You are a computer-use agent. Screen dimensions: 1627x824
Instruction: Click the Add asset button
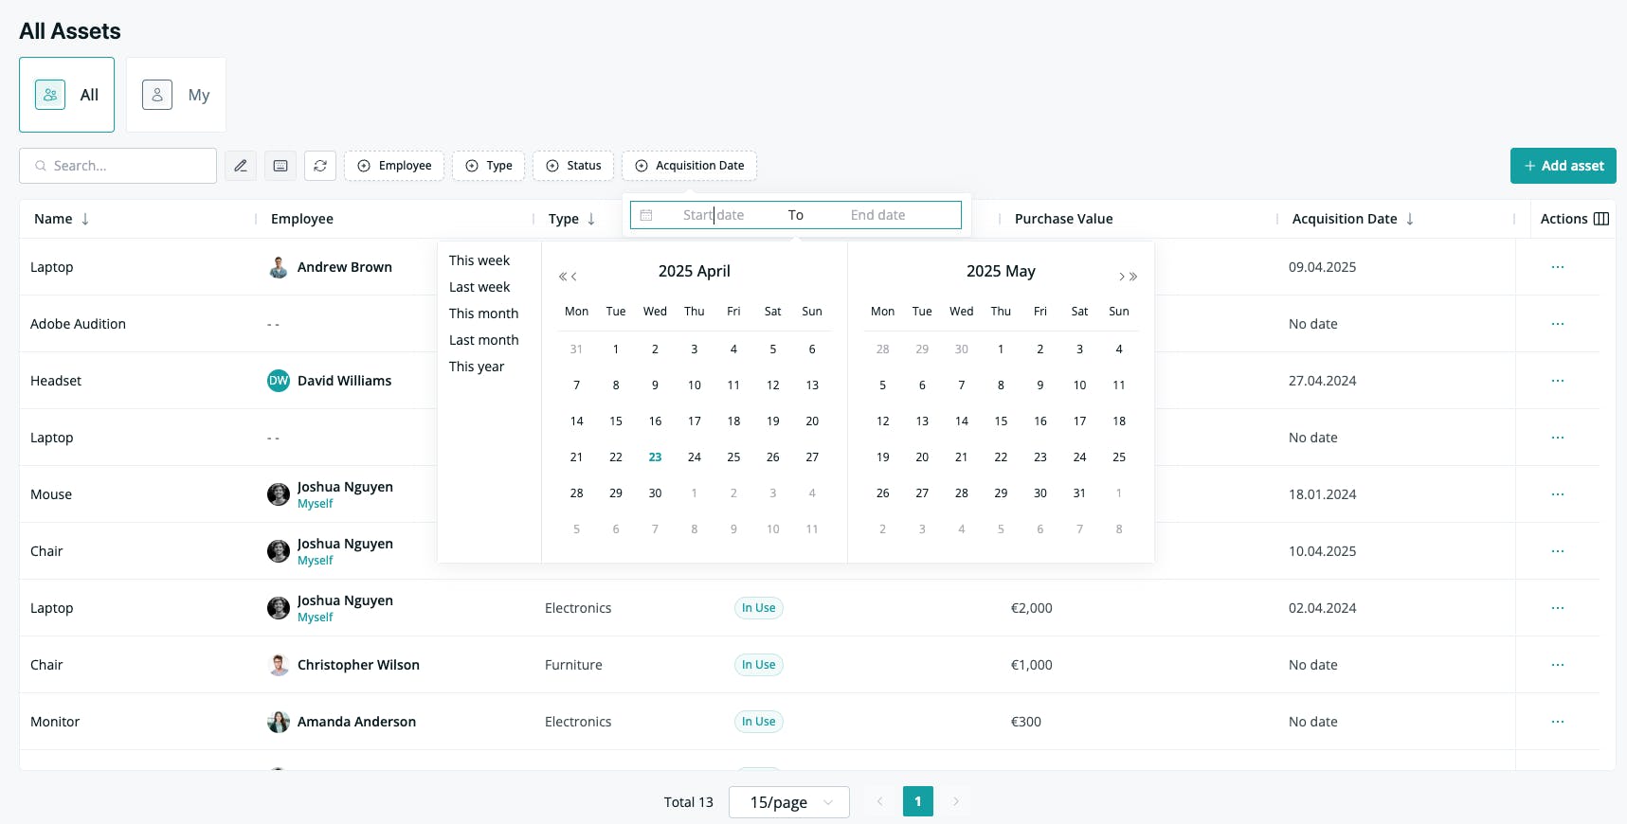tap(1564, 166)
